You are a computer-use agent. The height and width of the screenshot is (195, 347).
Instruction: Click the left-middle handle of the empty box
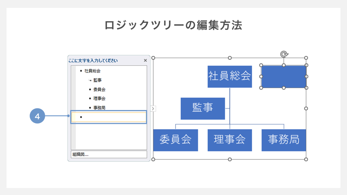[261, 76]
